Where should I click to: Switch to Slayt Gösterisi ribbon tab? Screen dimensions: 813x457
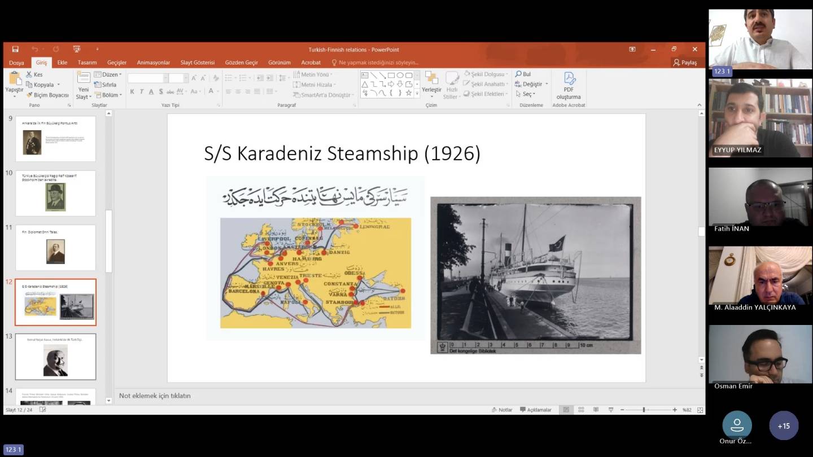[197, 63]
